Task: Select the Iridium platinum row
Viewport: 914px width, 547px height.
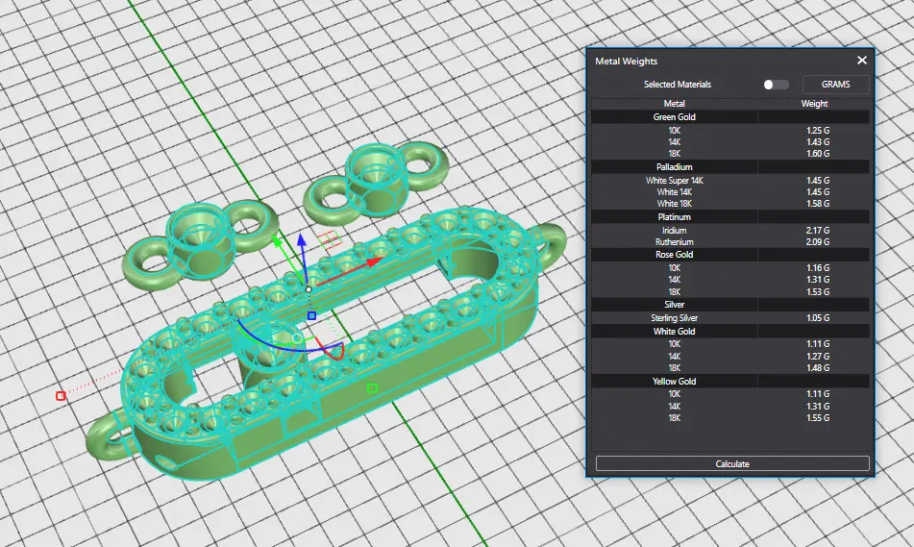Action: click(674, 231)
